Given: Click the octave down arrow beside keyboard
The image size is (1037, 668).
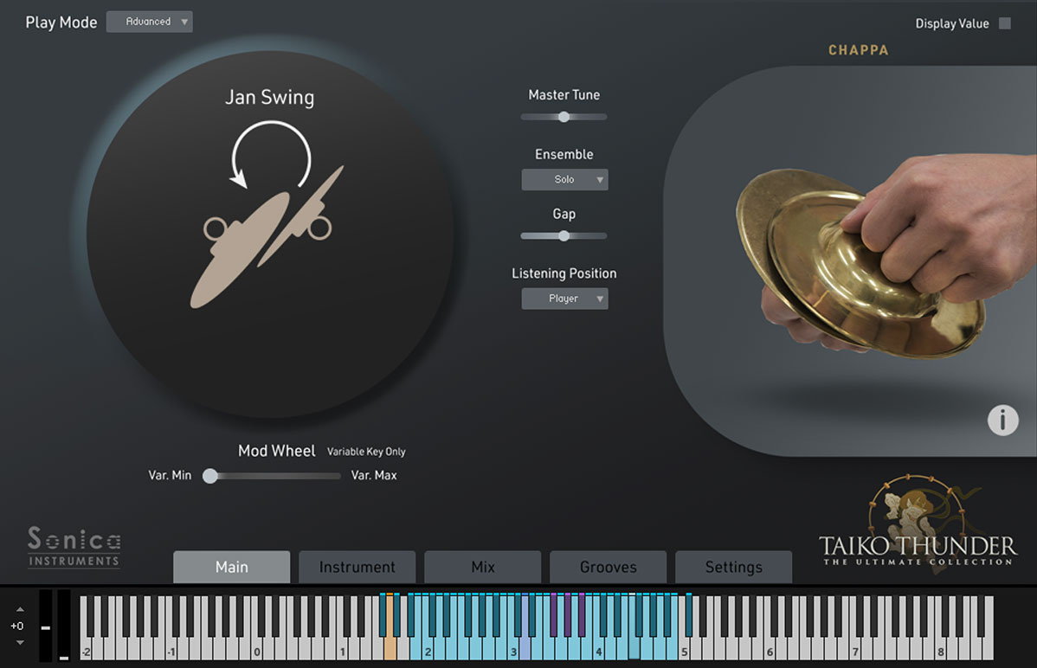Looking at the screenshot, I should 20,643.
